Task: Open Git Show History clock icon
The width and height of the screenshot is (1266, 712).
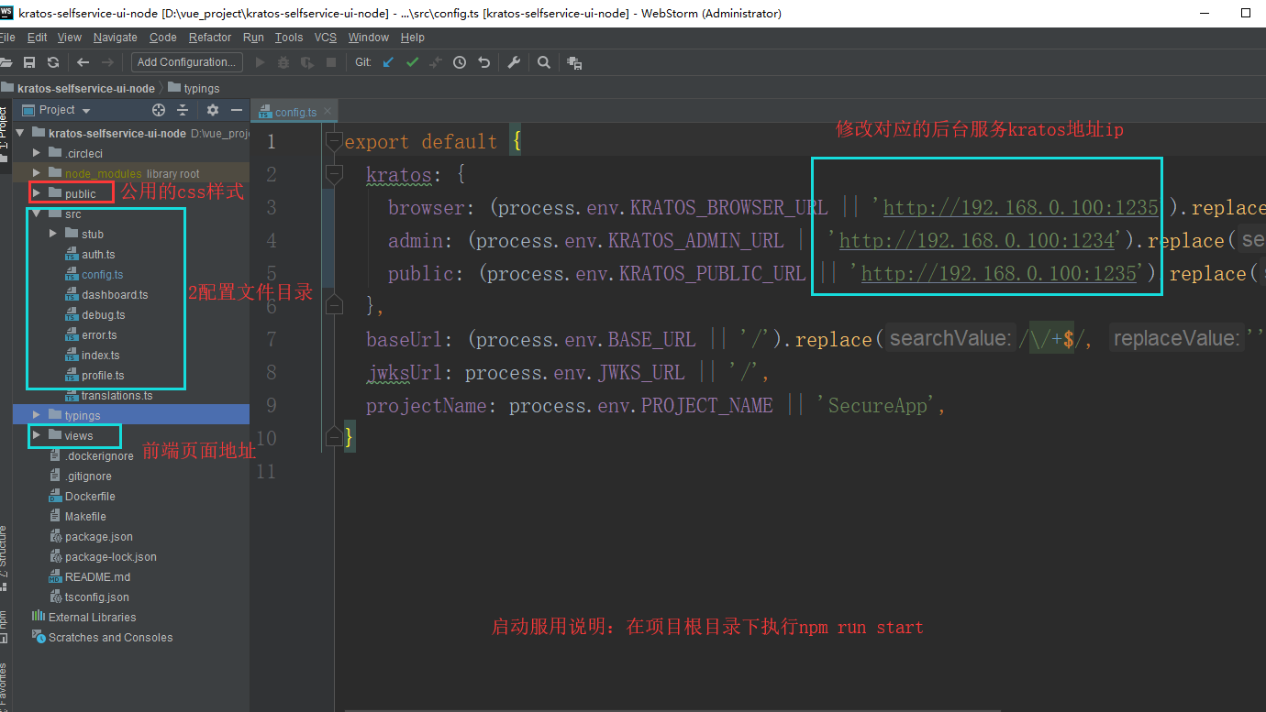Action: click(x=460, y=62)
